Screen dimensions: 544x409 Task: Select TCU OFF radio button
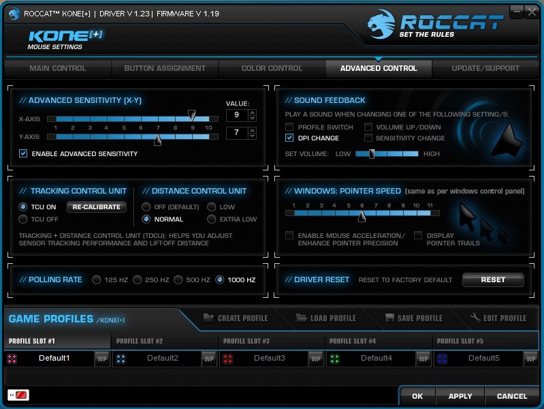(x=23, y=219)
